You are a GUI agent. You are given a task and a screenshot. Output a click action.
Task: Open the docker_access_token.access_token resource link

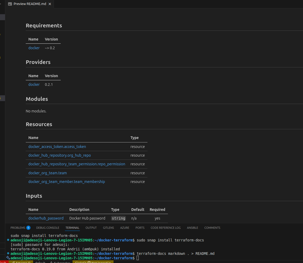[57, 146]
